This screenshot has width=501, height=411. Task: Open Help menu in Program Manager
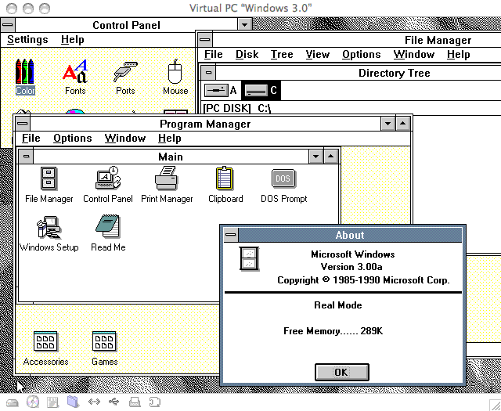point(170,138)
